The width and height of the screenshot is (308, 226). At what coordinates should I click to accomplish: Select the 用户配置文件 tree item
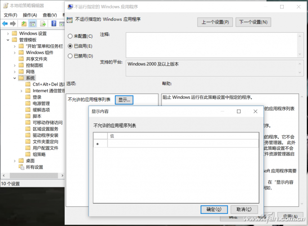pyautogui.click(x=45, y=148)
